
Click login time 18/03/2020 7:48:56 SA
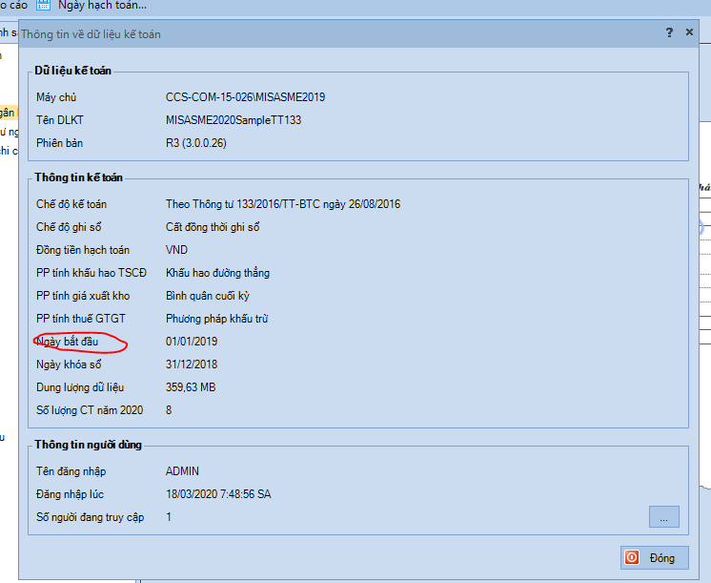(218, 494)
